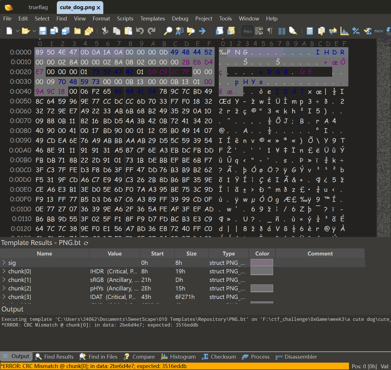391x370 pixels.
Task: Toggle the line wrap button beside Hex
Action: (259, 31)
